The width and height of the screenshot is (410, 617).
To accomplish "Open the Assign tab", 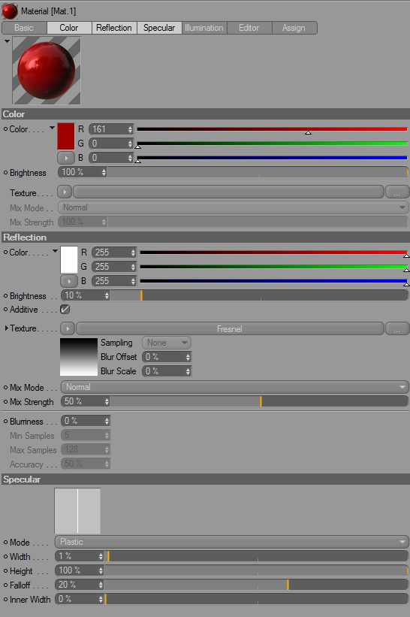I will coord(294,28).
